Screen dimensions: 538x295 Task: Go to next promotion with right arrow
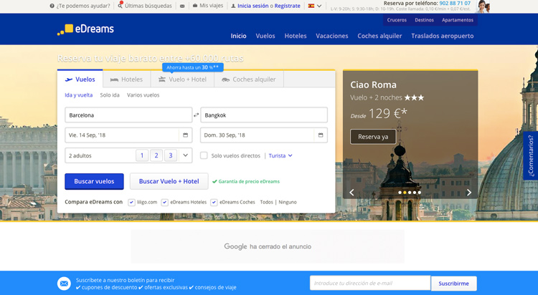469,193
